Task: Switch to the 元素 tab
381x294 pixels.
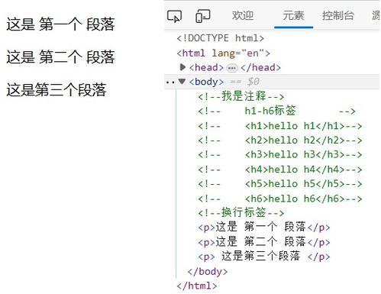Action: (x=293, y=15)
